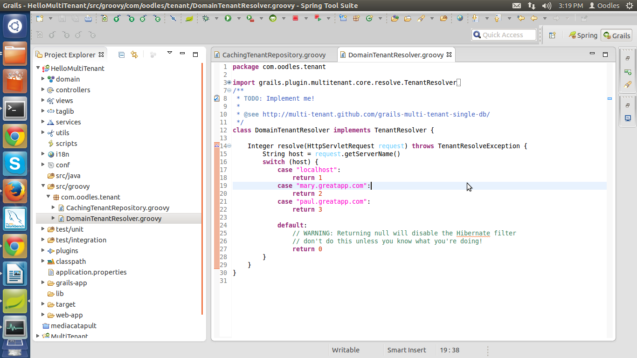Click the green Spring leaf toolbar icon
The height and width of the screenshot is (358, 637).
(x=189, y=19)
